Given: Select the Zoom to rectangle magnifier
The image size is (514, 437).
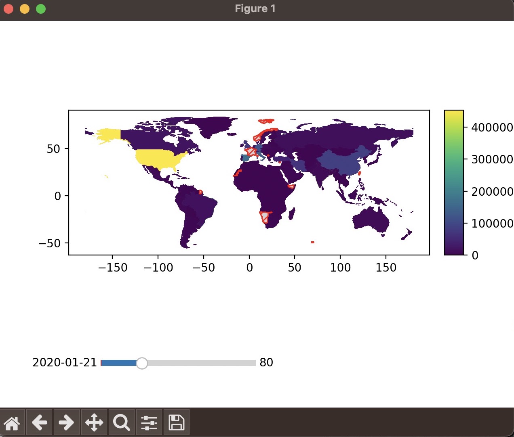Looking at the screenshot, I should 121,422.
